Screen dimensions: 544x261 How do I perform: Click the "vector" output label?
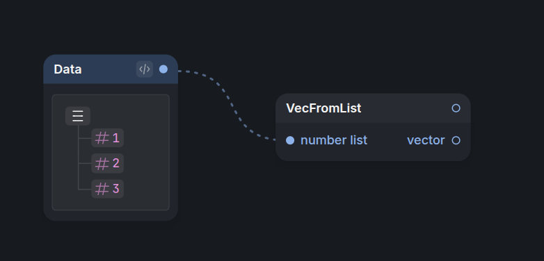(426, 140)
